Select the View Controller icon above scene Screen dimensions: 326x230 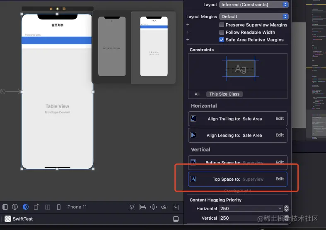(51, 9)
